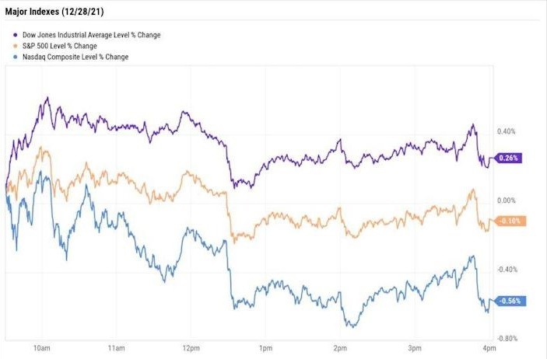Image resolution: width=547 pixels, height=359 pixels.
Task: Click the 10am time axis label
Action: [42, 347]
